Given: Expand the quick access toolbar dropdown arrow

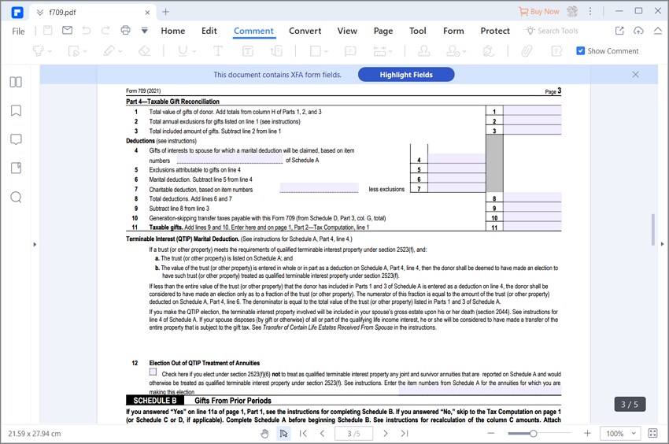Looking at the screenshot, I should click(145, 31).
